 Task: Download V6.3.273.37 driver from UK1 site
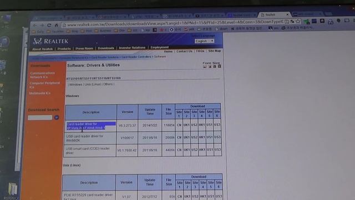(x=186, y=125)
